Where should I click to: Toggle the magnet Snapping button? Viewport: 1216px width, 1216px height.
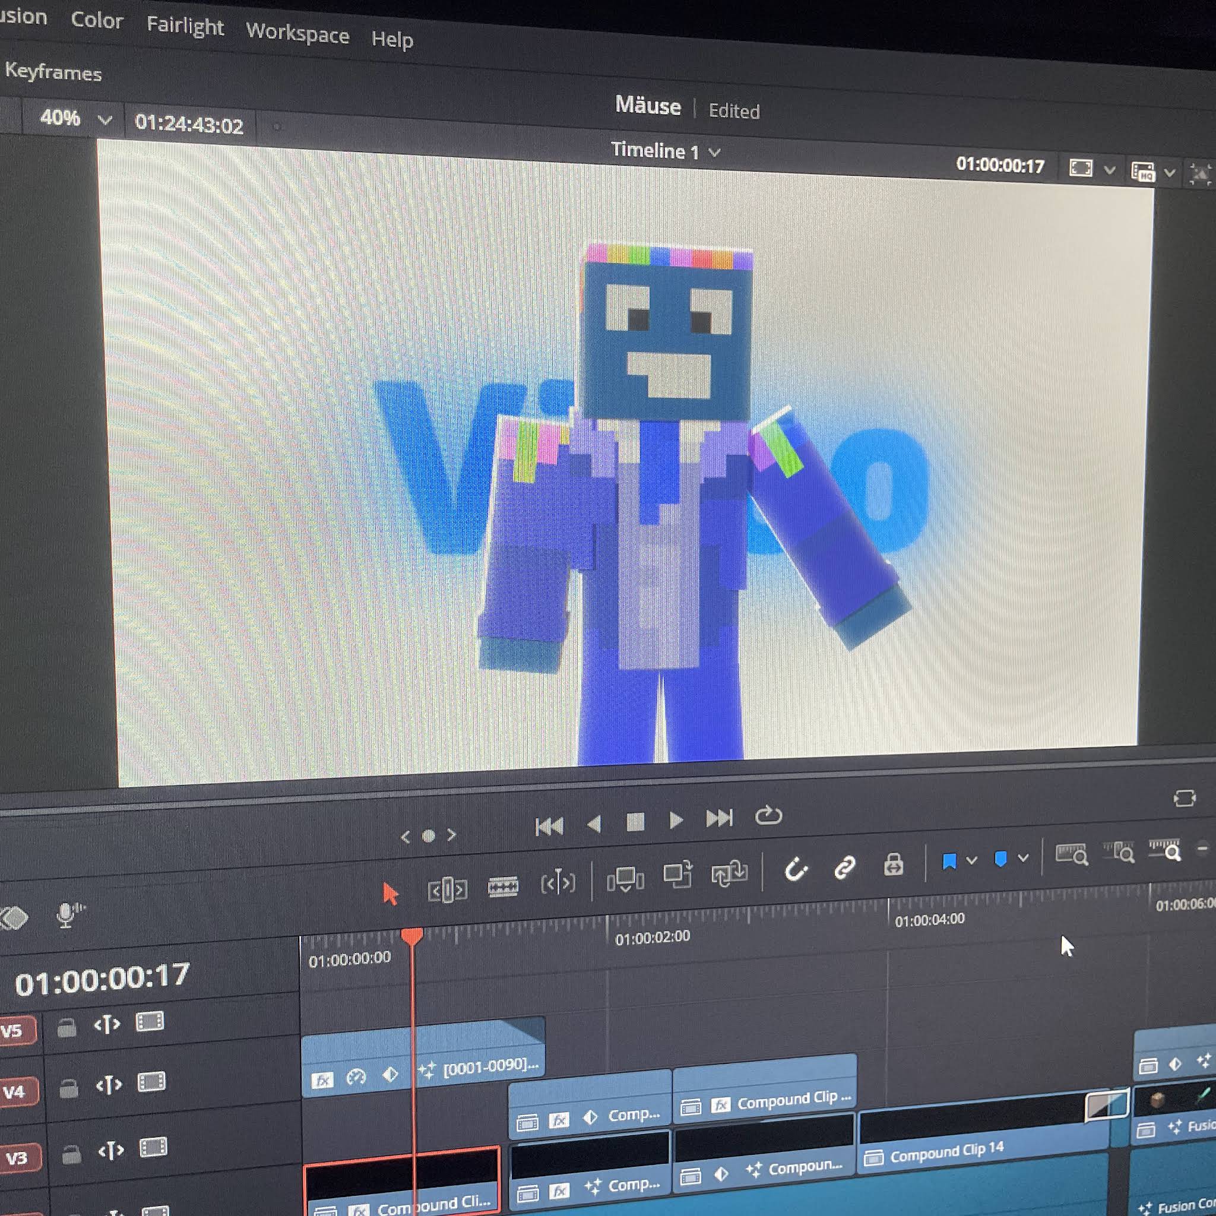[796, 869]
